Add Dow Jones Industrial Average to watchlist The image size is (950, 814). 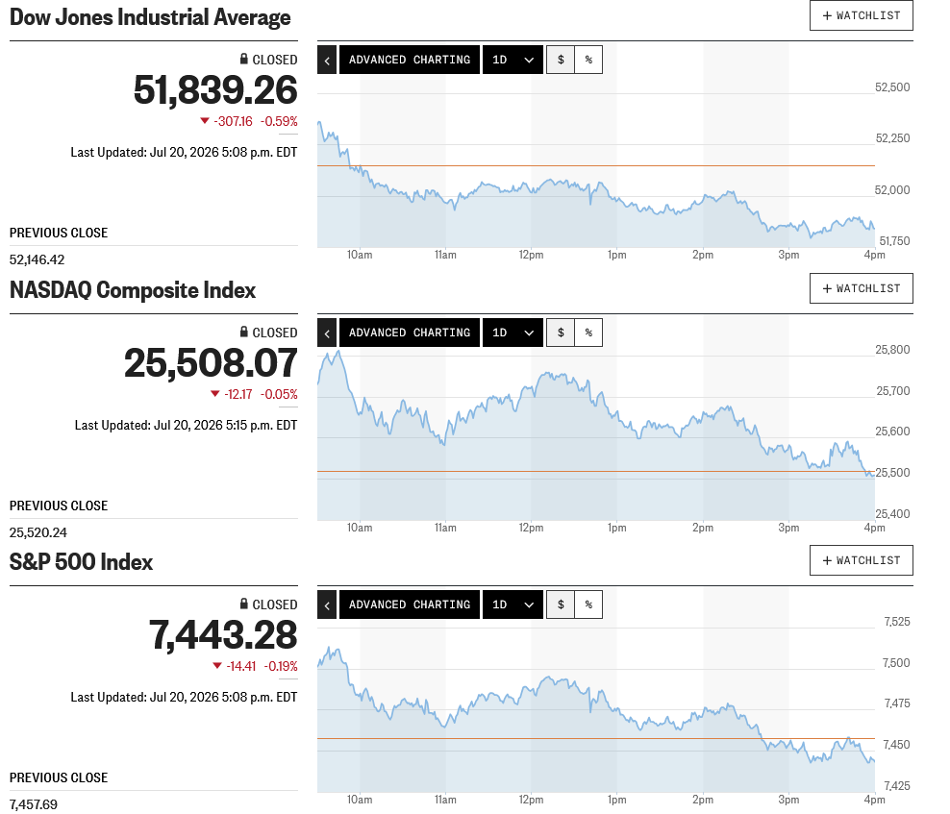861,15
